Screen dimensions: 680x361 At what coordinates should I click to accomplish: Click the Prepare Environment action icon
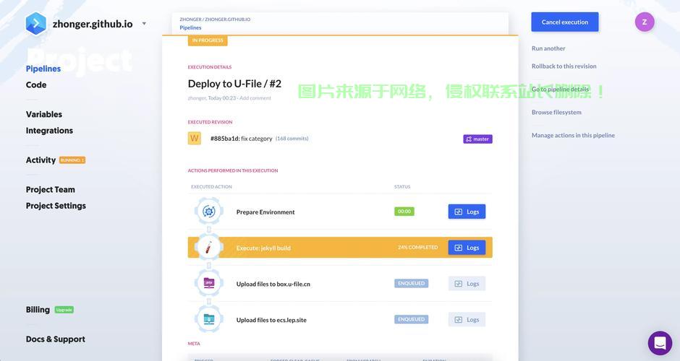209,212
